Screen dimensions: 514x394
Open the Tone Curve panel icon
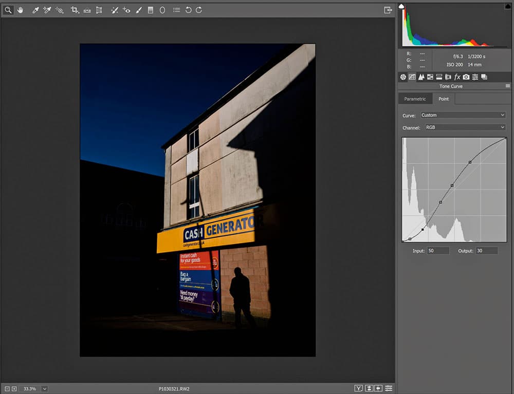(412, 77)
